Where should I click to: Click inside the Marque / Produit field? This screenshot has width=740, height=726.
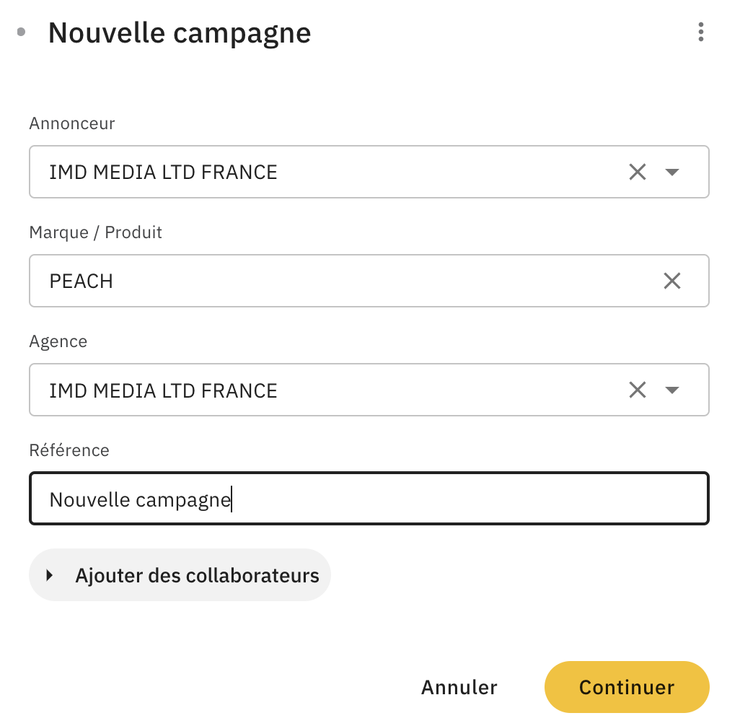tap(288, 281)
